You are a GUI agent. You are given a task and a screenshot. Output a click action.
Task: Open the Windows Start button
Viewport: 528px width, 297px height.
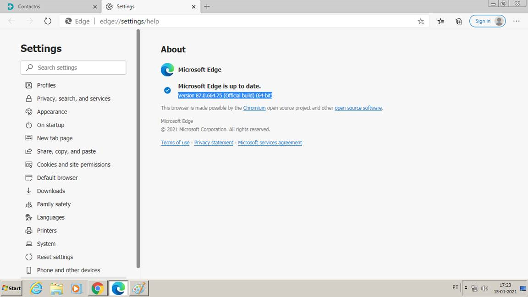(x=11, y=288)
